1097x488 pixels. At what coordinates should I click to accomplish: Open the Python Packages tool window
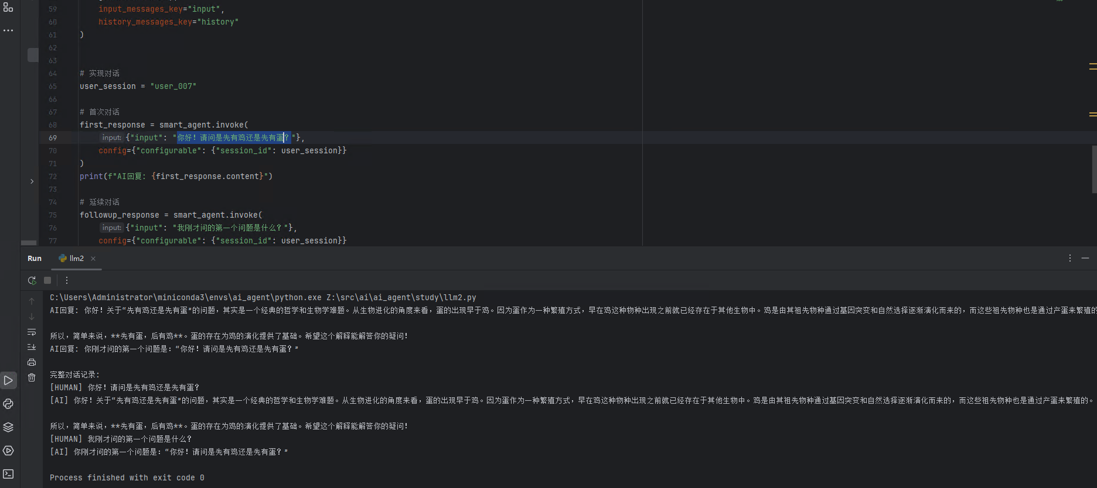(8, 404)
